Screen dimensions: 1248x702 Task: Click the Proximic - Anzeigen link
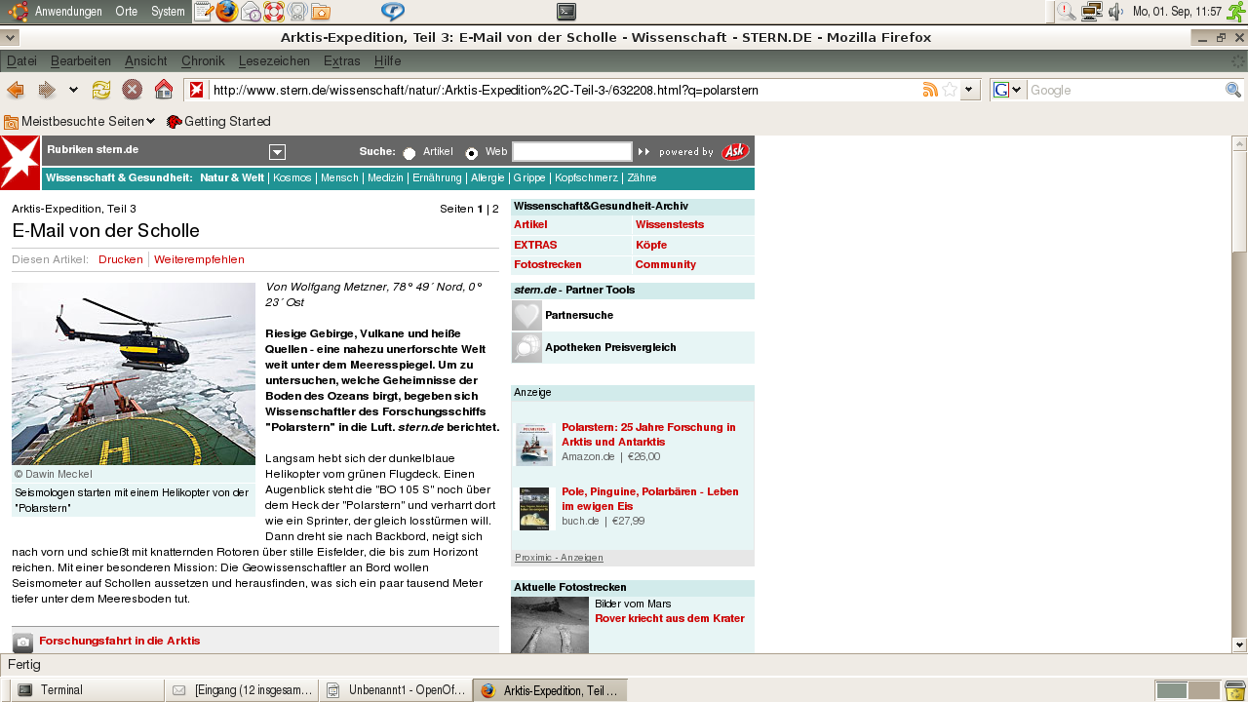(x=559, y=558)
